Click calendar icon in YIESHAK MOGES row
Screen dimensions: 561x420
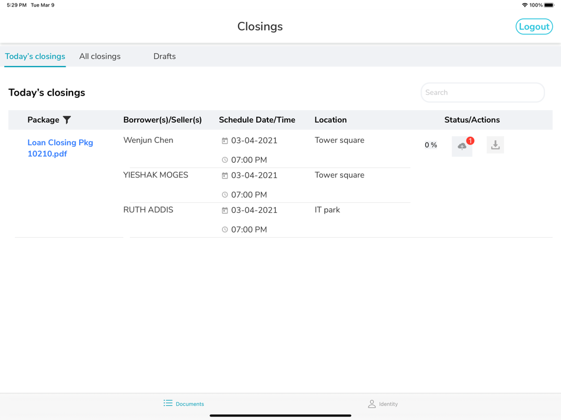point(224,176)
